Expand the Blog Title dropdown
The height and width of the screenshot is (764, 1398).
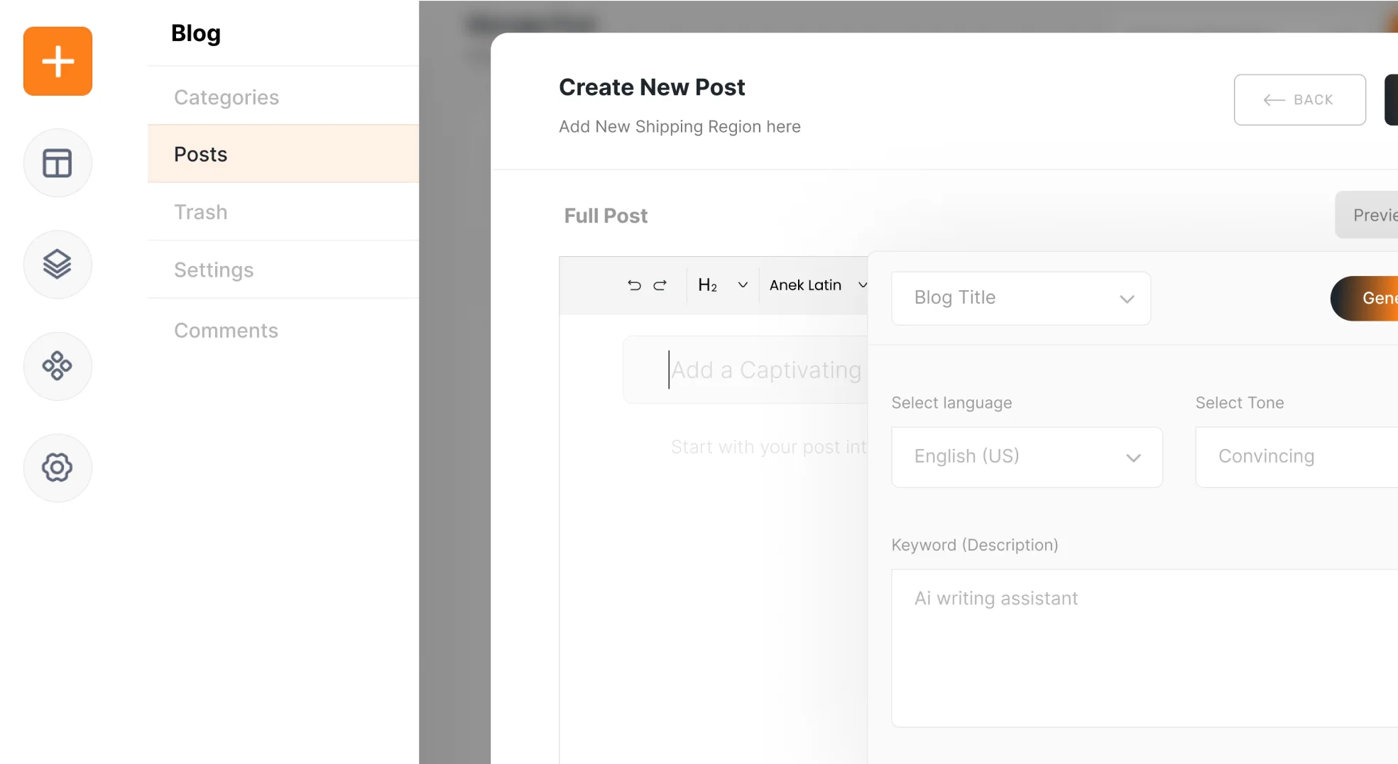1020,299
